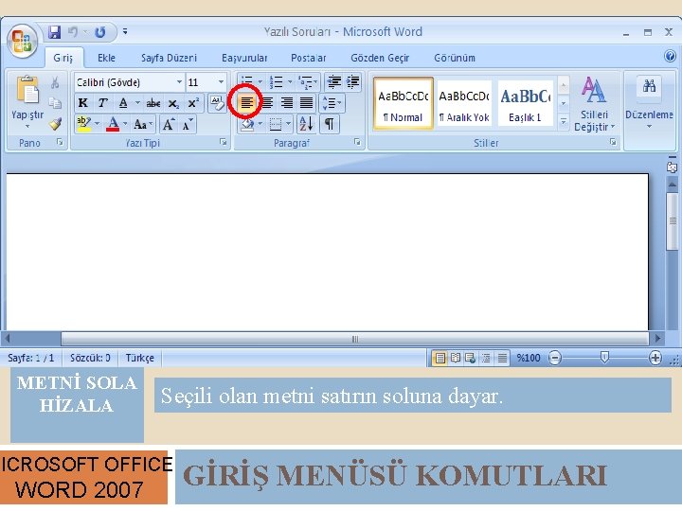This screenshot has width=682, height=511.
Task: Justify the paragraph text
Action: tap(307, 103)
